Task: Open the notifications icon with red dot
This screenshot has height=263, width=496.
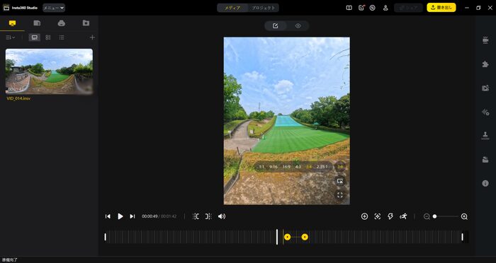Action: [x=361, y=8]
